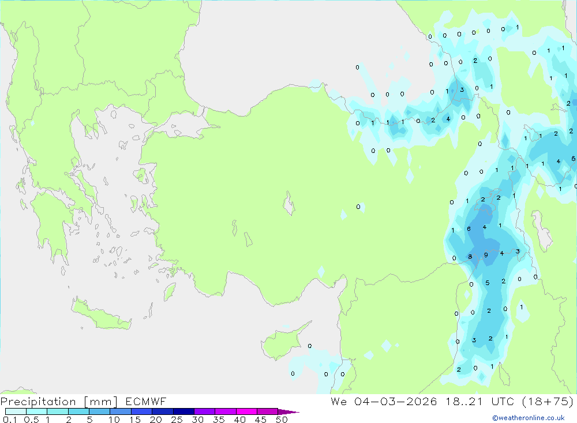Screen dimensions: 577x423
Task: Click the island of Crete on the map
Action: click(101, 315)
